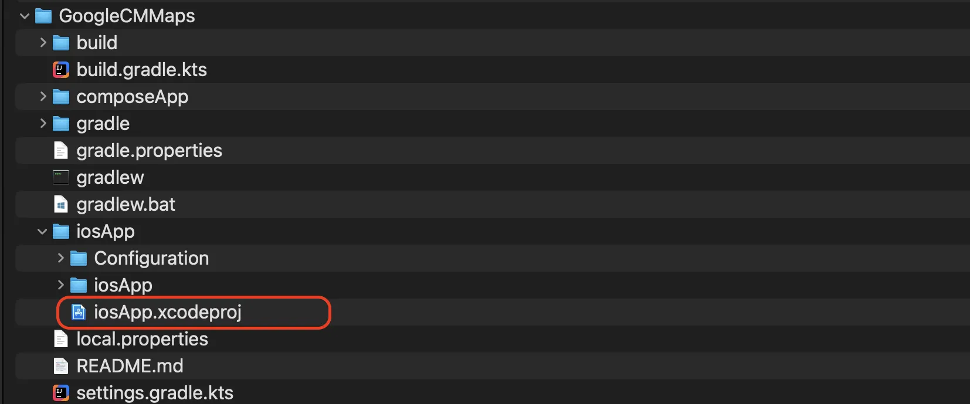Viewport: 970px width, 404px height.
Task: Collapse the GoogleCMMaps project root
Action: (24, 15)
